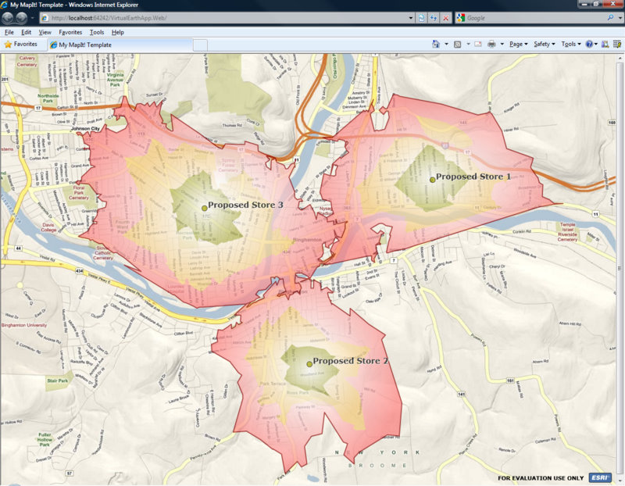Expand the Page dropdown menu
625x486 pixels.
tap(518, 44)
